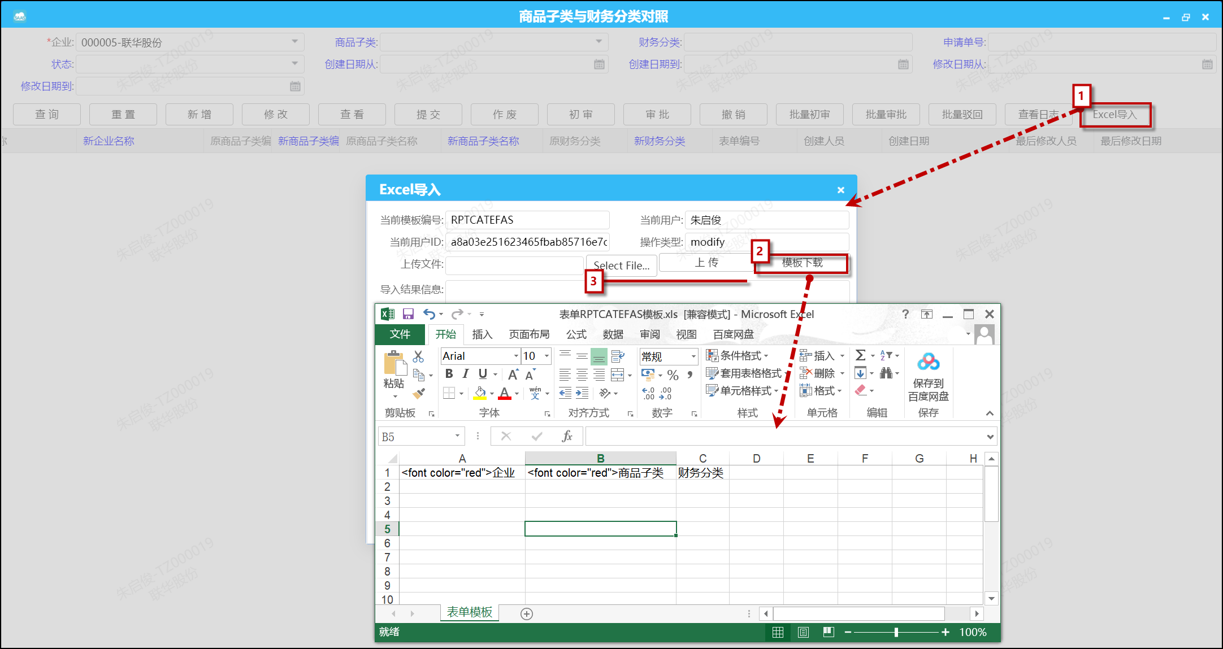The image size is (1223, 649).
Task: Click the Increase Font Size icon
Action: (x=513, y=374)
